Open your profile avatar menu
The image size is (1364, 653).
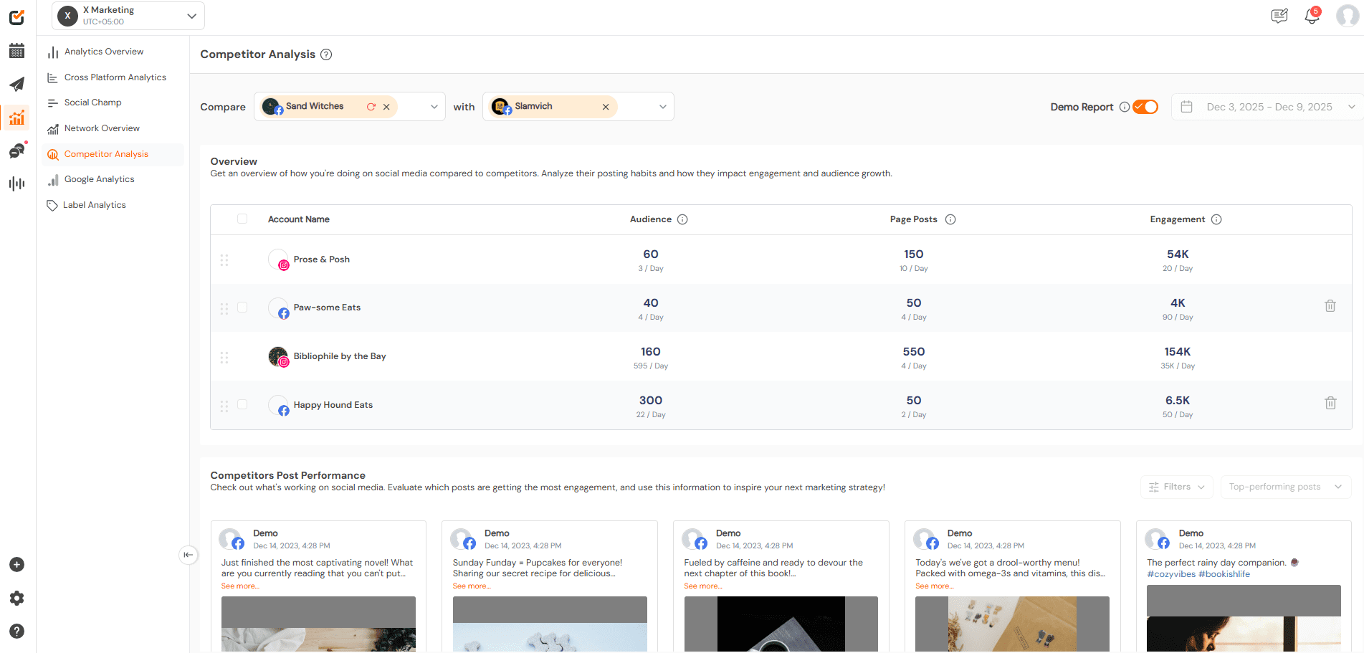click(x=1347, y=15)
